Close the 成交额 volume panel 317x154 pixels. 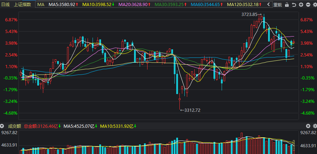tap(308, 126)
